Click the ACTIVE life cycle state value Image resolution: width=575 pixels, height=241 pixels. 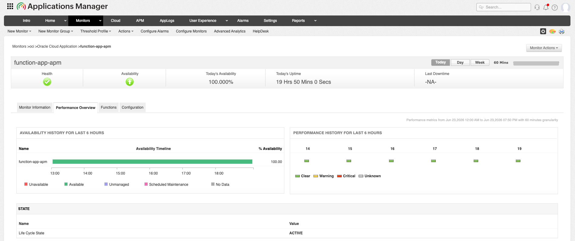coord(296,233)
